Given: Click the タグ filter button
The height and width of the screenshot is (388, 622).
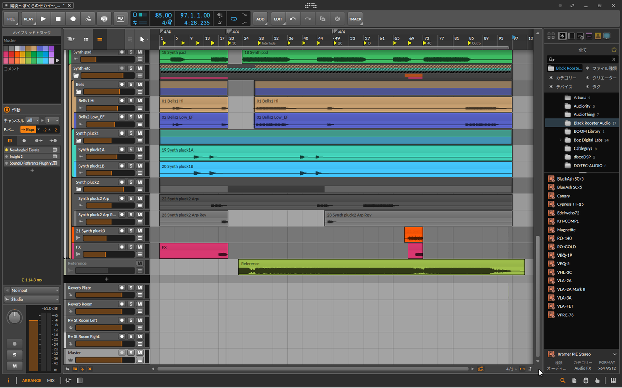Looking at the screenshot, I should point(593,87).
